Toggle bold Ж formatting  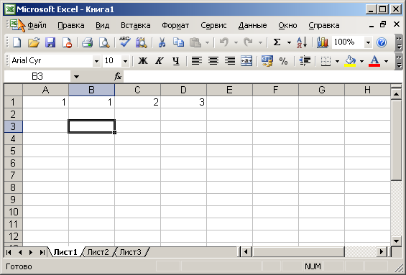[x=143, y=61]
